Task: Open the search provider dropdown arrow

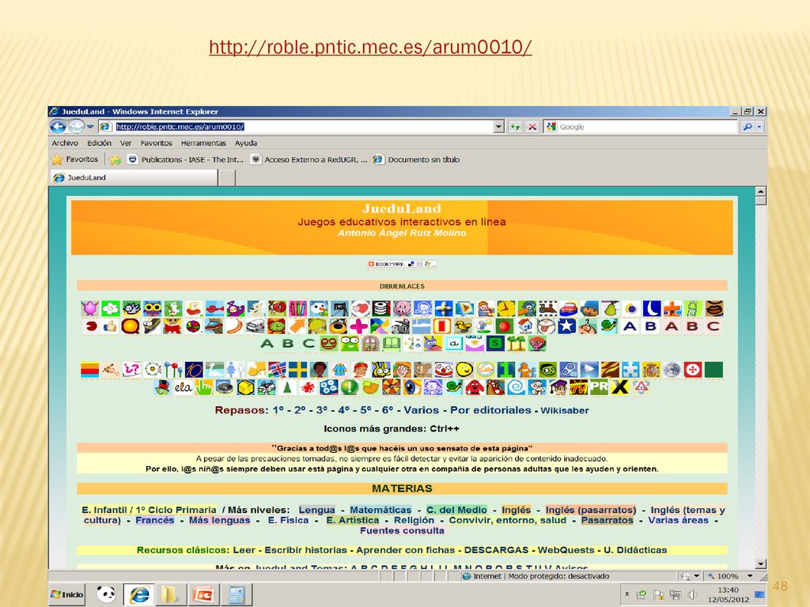Action: [759, 126]
